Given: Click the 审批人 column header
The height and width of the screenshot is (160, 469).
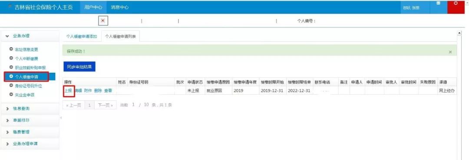Looking at the screenshot, I should (x=391, y=82).
